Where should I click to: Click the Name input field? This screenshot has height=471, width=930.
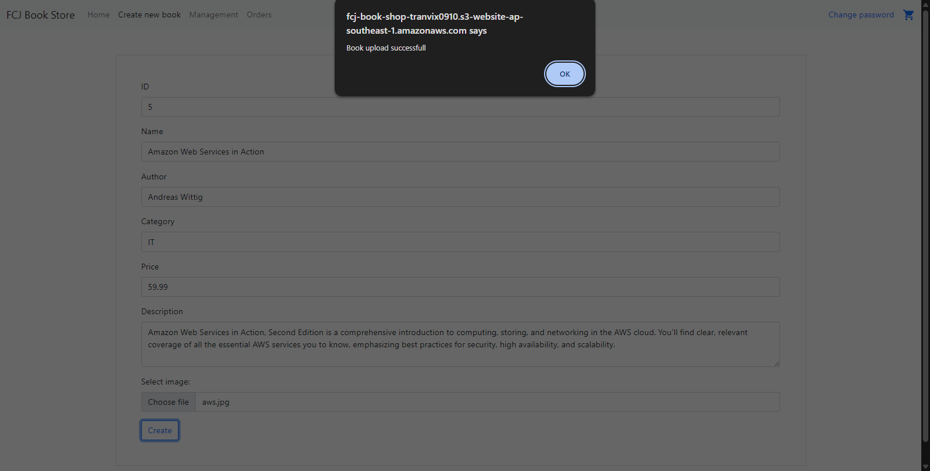click(460, 152)
